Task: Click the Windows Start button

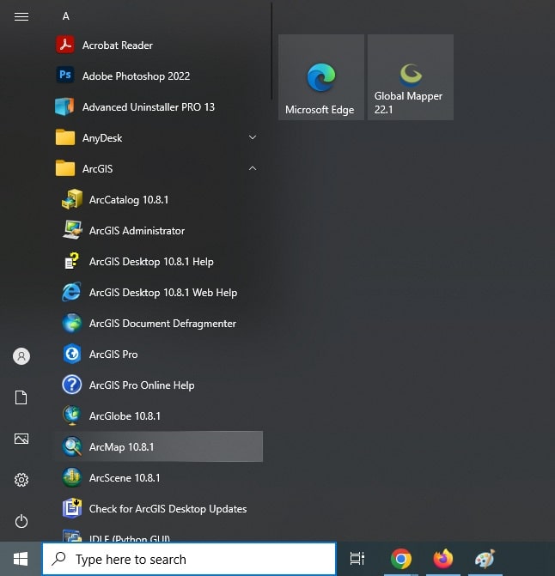Action: point(21,559)
